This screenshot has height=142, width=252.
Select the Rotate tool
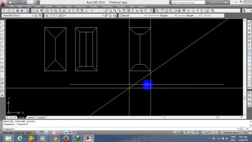click(249, 47)
